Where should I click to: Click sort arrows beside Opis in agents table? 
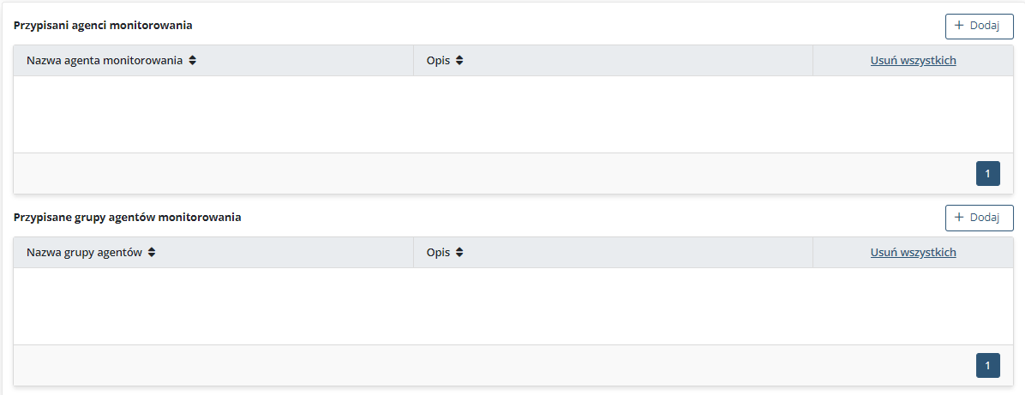(x=459, y=61)
